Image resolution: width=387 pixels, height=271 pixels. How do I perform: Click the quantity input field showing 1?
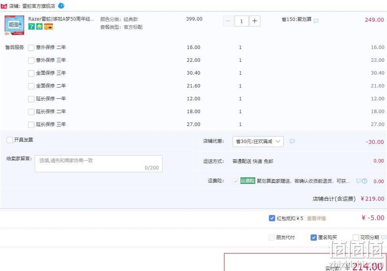click(241, 21)
